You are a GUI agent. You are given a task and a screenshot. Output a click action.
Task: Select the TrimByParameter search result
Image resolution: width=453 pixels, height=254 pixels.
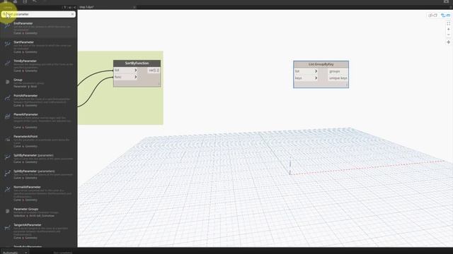(x=38, y=66)
